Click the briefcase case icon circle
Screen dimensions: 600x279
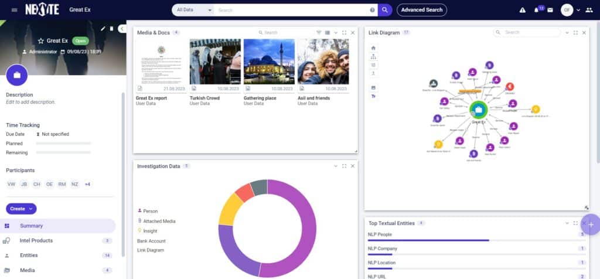pyautogui.click(x=17, y=75)
